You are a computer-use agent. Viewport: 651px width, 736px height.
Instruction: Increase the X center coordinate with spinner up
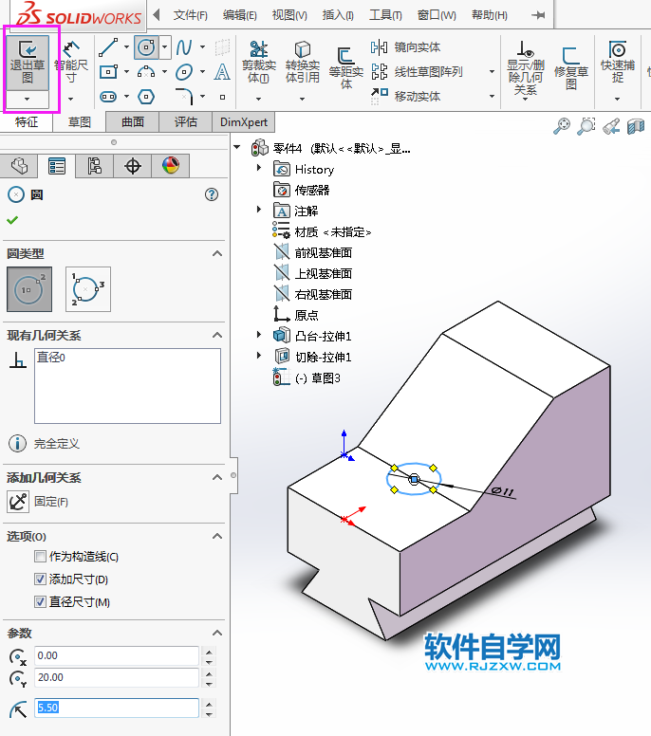[x=209, y=652]
